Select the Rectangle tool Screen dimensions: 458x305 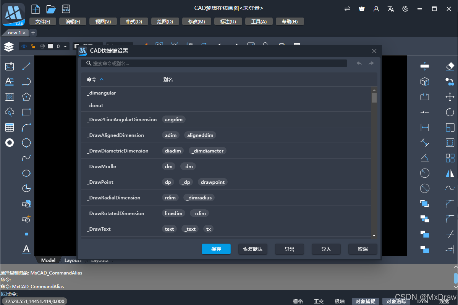(26, 112)
